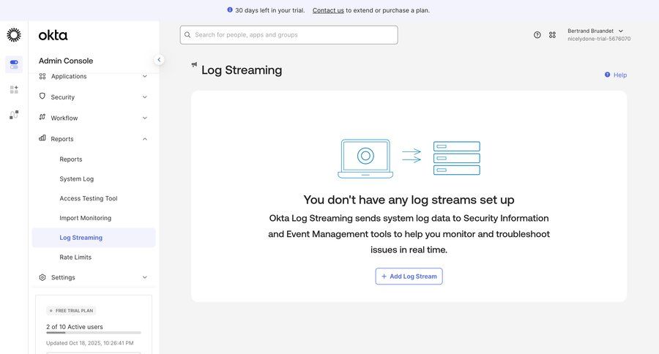Click the Reports bar chart icon
The image size is (659, 354).
[42, 138]
